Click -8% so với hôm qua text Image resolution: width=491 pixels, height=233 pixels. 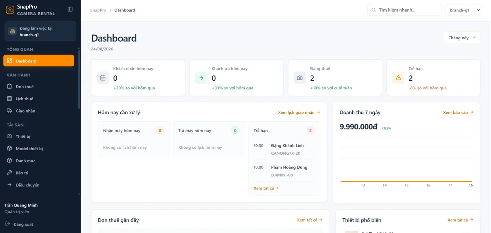(428, 88)
